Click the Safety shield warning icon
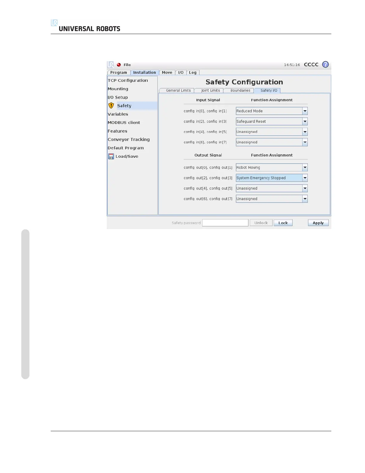 [111, 105]
